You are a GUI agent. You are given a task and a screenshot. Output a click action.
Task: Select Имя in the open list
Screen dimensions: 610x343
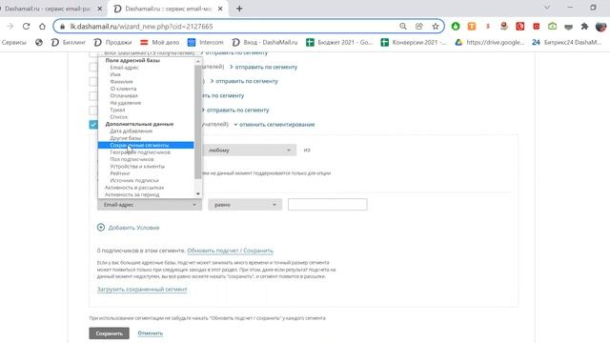click(x=115, y=74)
